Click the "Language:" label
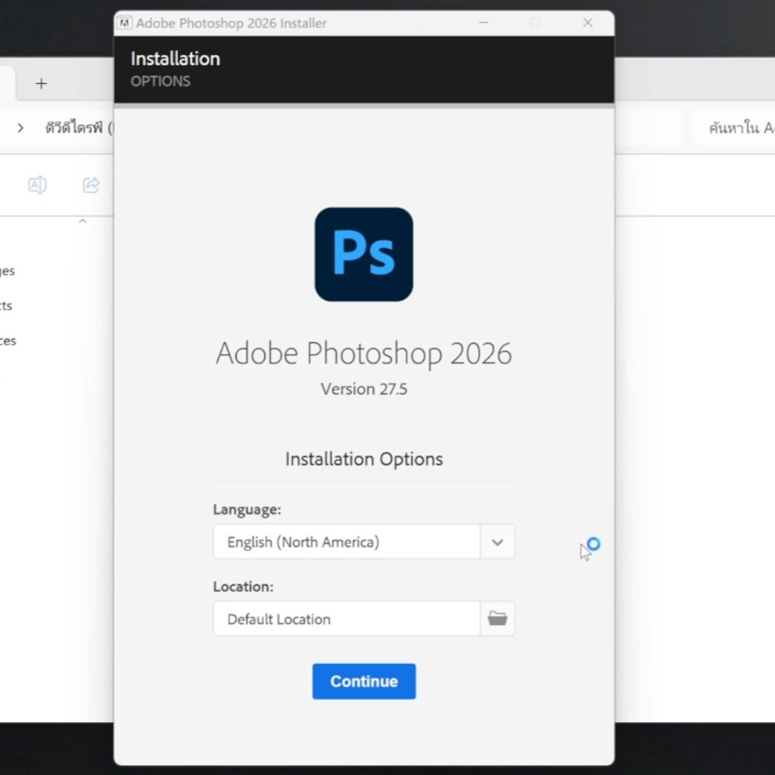 pyautogui.click(x=247, y=509)
